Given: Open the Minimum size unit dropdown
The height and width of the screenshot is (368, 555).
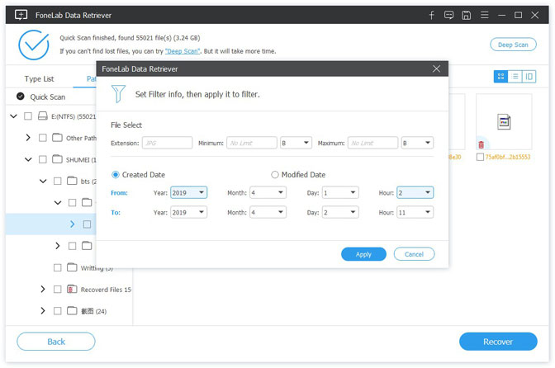Looking at the screenshot, I should [x=296, y=143].
